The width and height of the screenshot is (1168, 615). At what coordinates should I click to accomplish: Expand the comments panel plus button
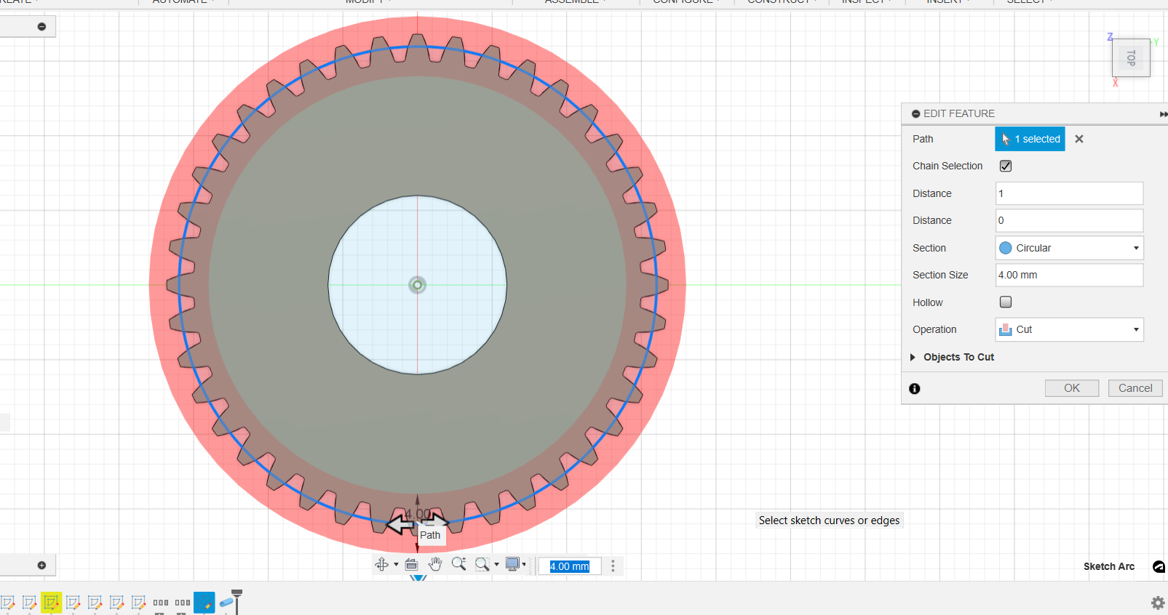(x=41, y=565)
